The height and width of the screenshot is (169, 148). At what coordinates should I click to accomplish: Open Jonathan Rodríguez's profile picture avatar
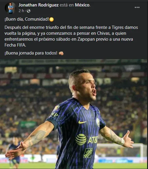tap(11, 8)
